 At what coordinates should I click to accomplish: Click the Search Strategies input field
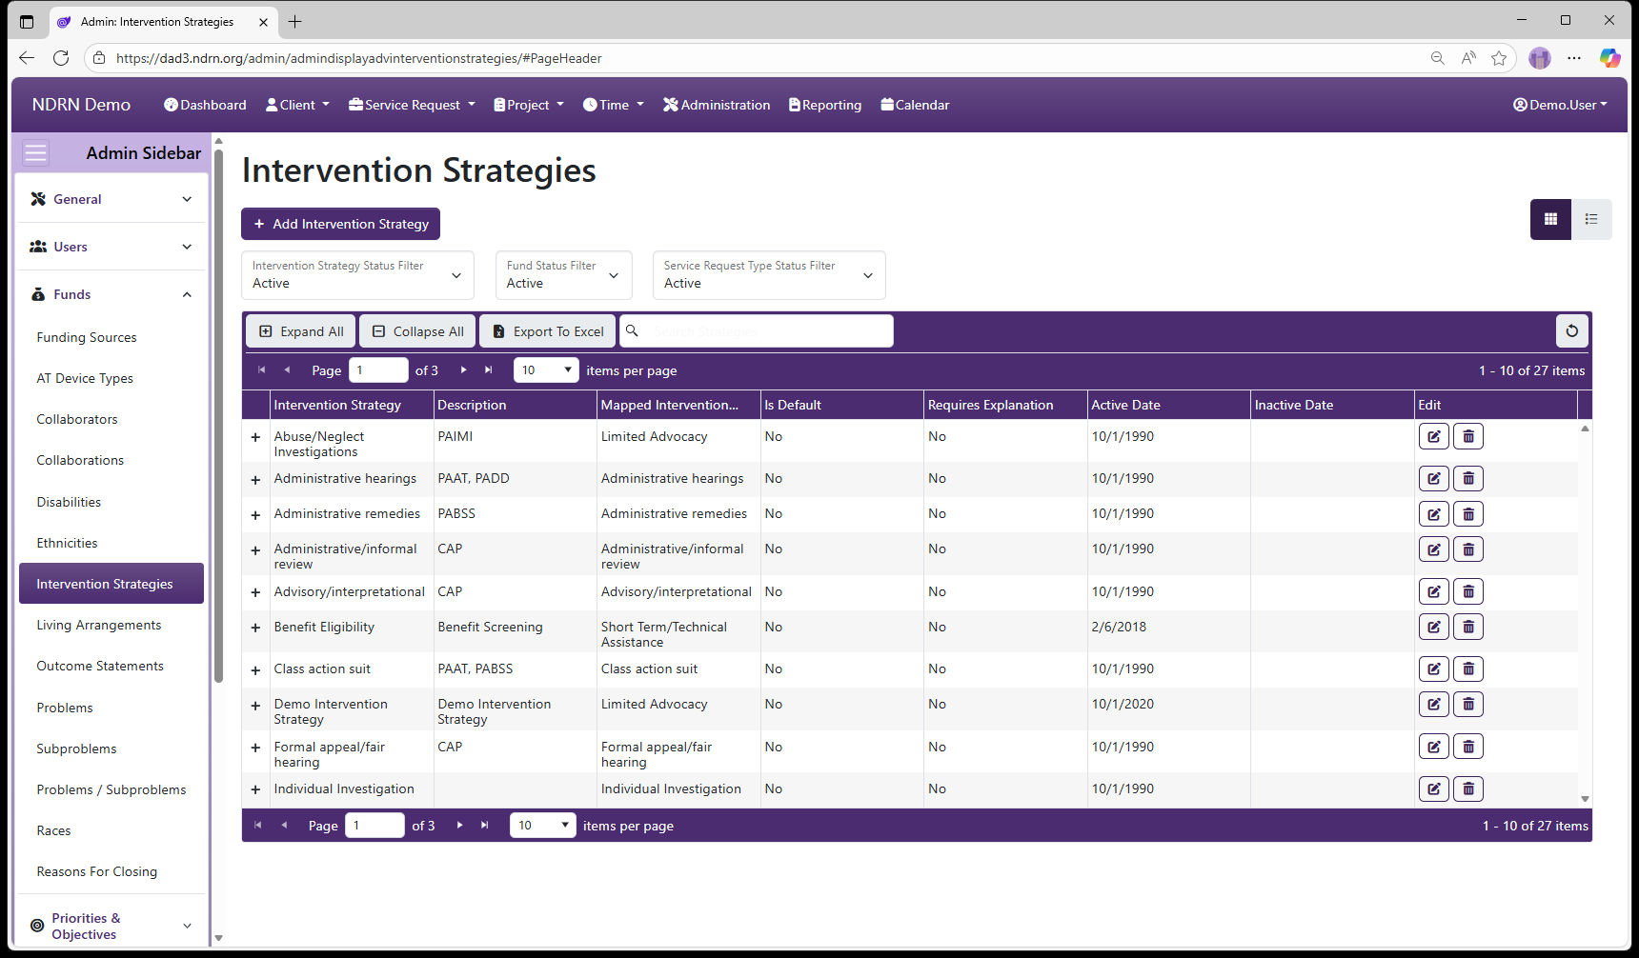tap(757, 331)
